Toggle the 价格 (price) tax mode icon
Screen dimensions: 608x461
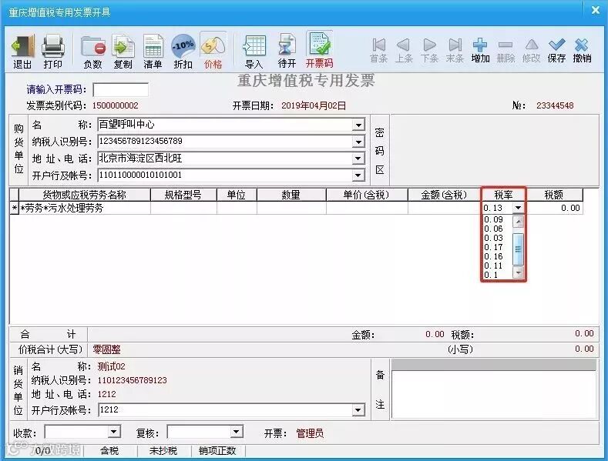click(213, 52)
